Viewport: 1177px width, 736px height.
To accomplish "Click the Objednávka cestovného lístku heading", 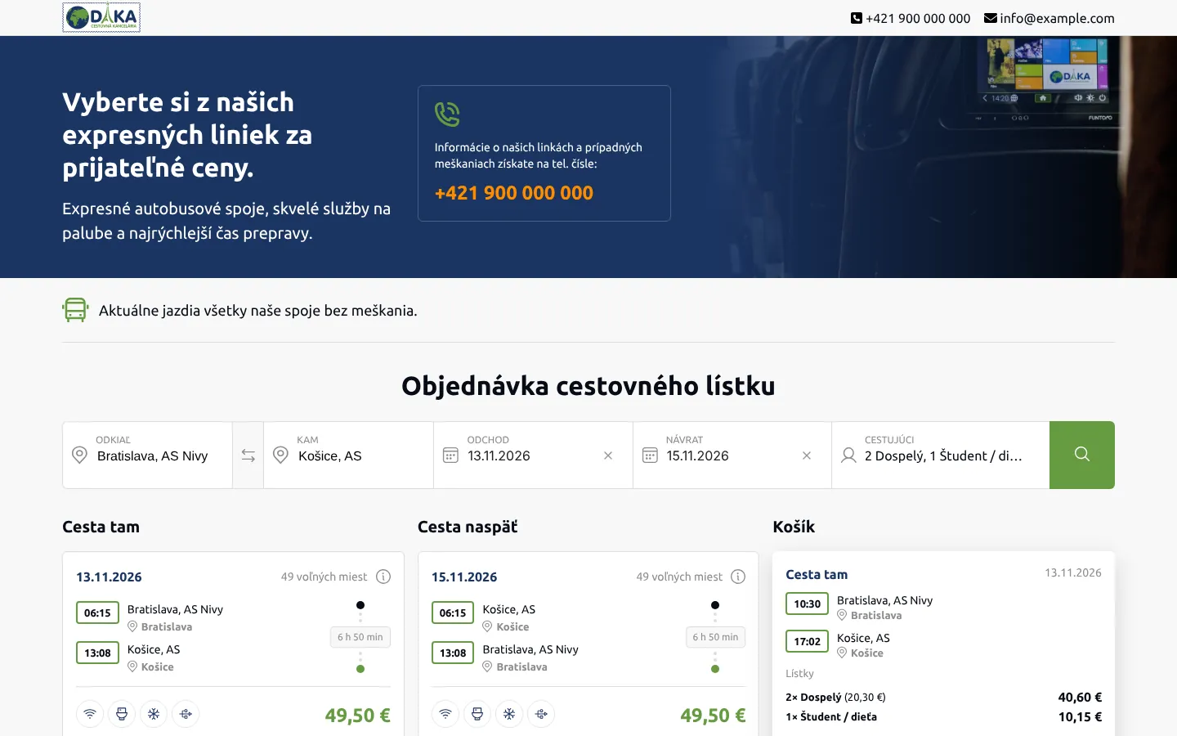I will click(x=588, y=386).
